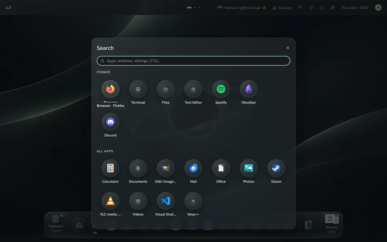Viewport: 387px width, 242px height.
Task: Open the Wi-Fi menu in top bar
Action: click(x=300, y=7)
